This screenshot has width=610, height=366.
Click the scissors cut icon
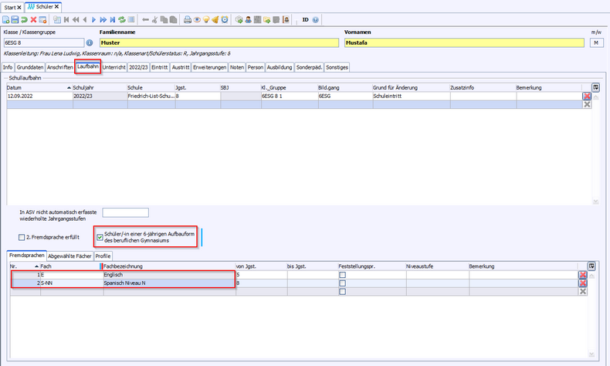156,19
